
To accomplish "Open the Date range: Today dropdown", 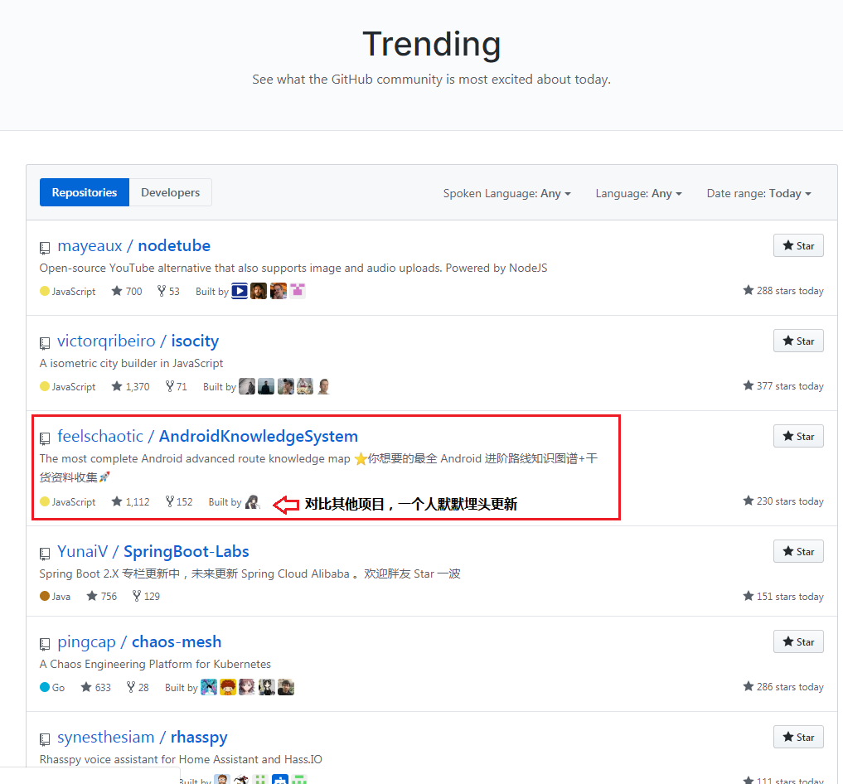I will point(758,193).
